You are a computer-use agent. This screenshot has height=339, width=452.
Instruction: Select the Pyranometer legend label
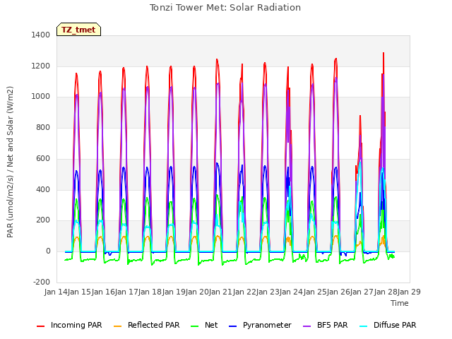(267, 325)
